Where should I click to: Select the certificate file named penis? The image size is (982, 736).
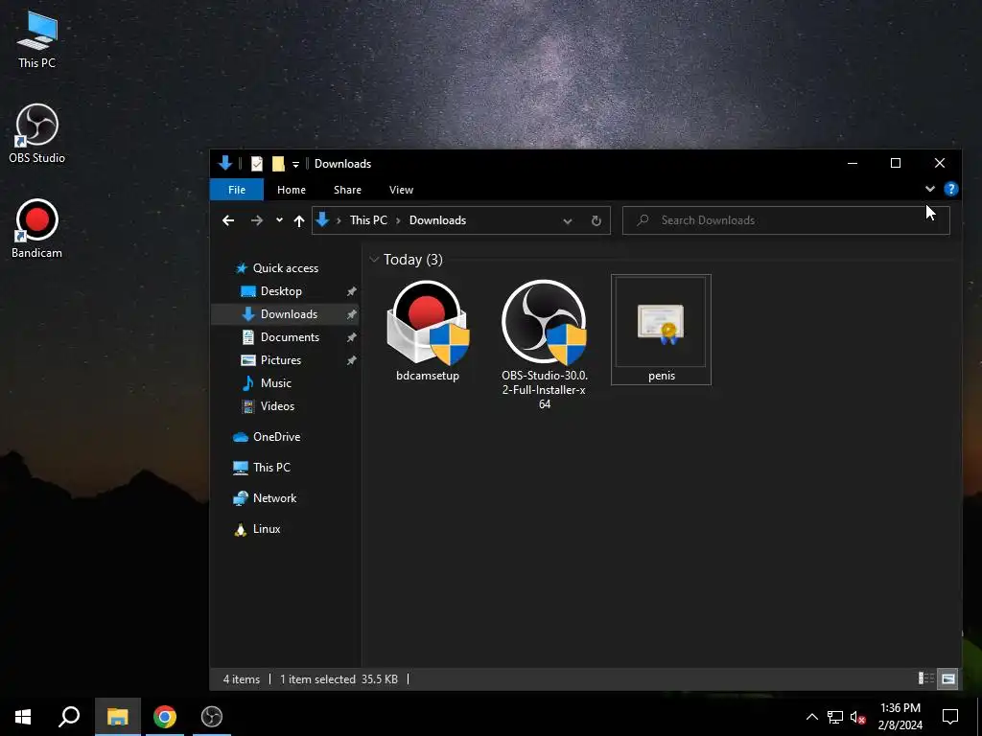pos(661,330)
